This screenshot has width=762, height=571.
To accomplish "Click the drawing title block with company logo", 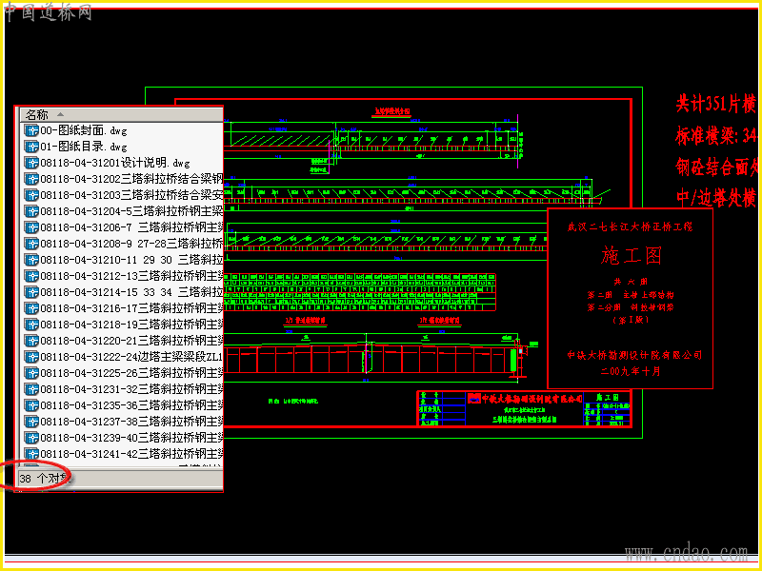I will pyautogui.click(x=525, y=408).
